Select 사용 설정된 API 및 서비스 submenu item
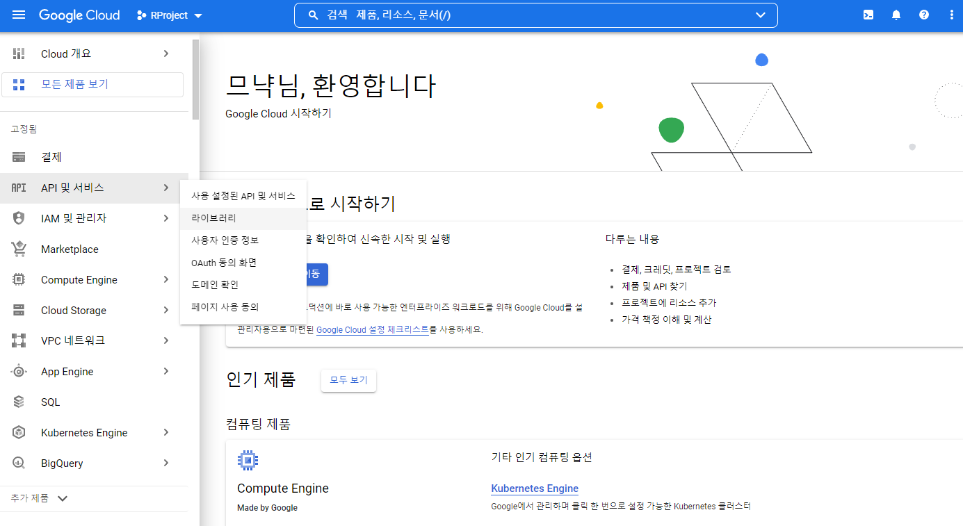This screenshot has width=963, height=526. coord(243,196)
